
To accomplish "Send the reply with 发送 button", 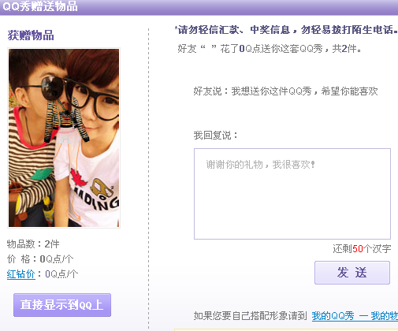I will [352, 273].
